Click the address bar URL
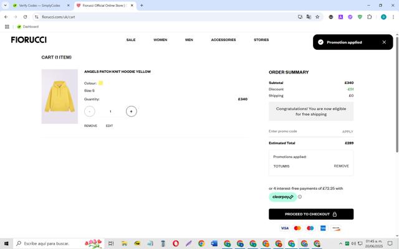The image size is (399, 249). (59, 17)
